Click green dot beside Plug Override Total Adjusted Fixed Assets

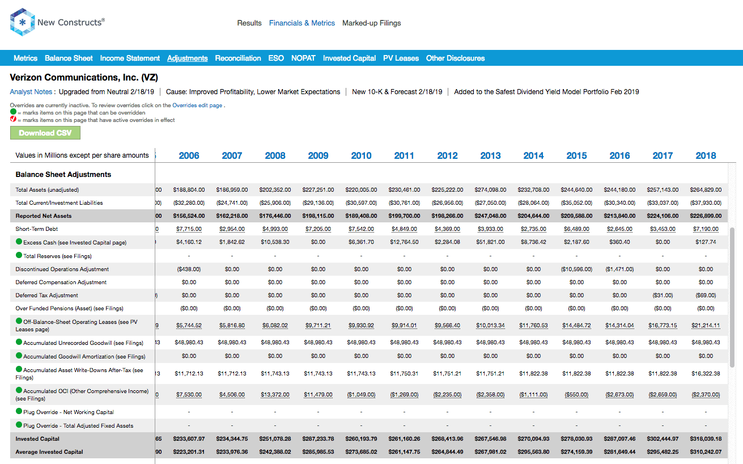19,425
